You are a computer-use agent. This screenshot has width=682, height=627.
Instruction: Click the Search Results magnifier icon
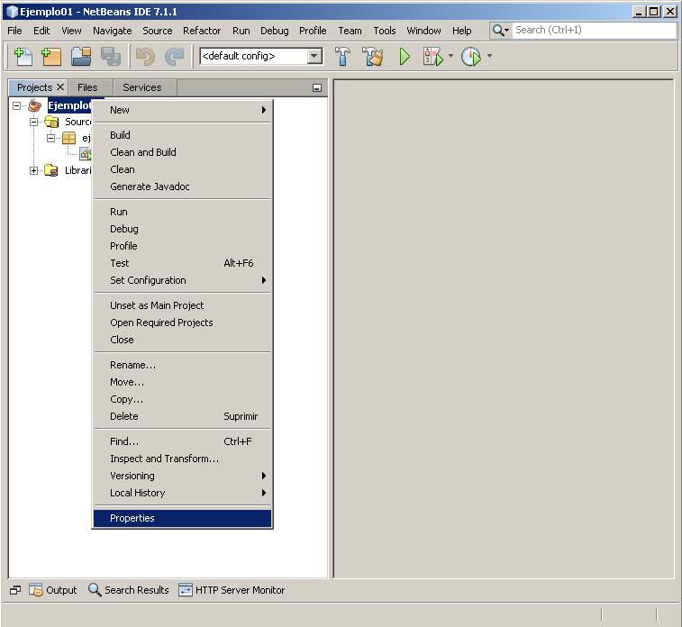tap(95, 589)
